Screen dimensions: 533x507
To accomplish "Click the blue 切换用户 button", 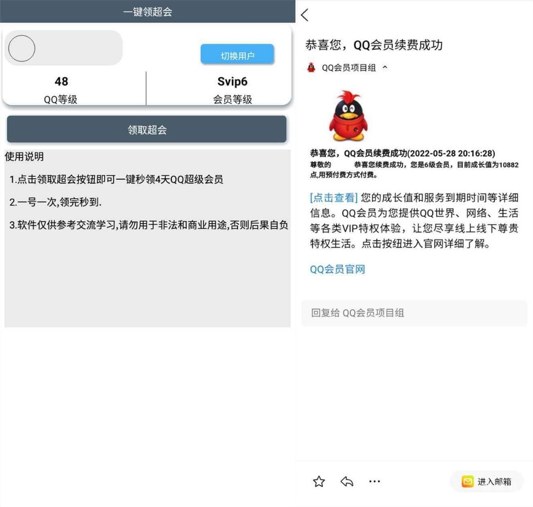I will (x=237, y=55).
